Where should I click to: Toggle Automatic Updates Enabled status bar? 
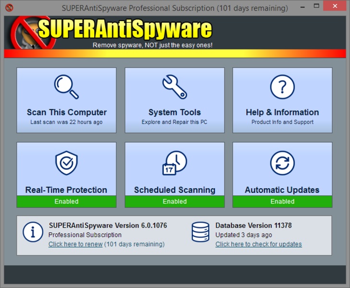(x=282, y=202)
